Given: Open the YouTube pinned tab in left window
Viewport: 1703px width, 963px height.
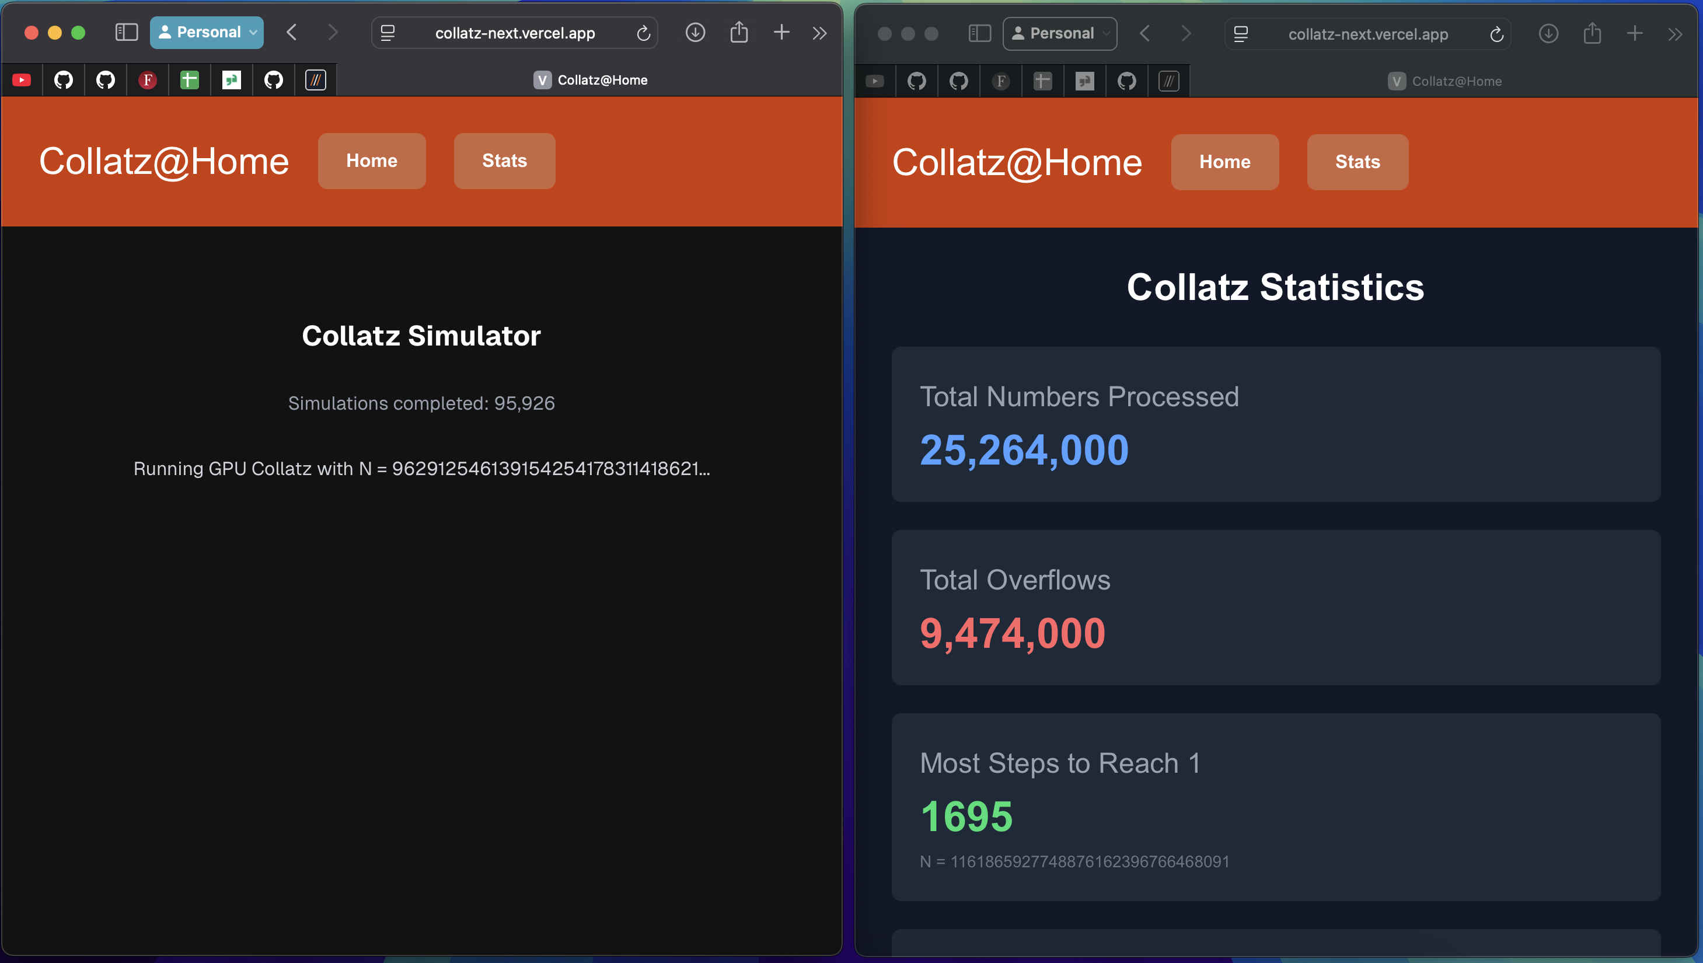Looking at the screenshot, I should click(x=21, y=80).
